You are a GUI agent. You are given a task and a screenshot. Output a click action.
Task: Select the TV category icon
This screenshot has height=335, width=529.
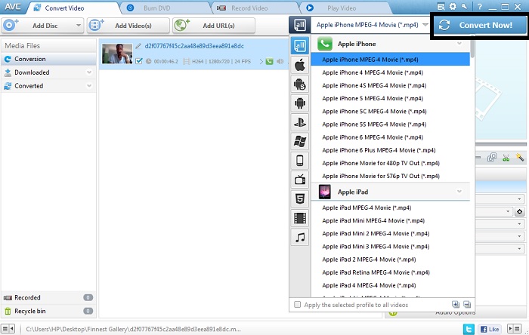[299, 180]
